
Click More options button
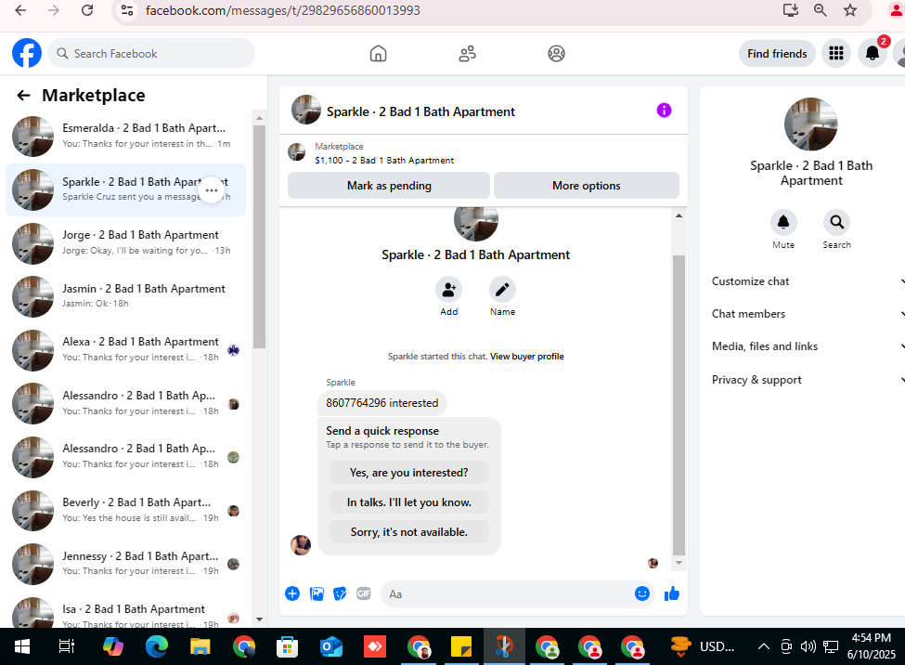click(x=587, y=186)
